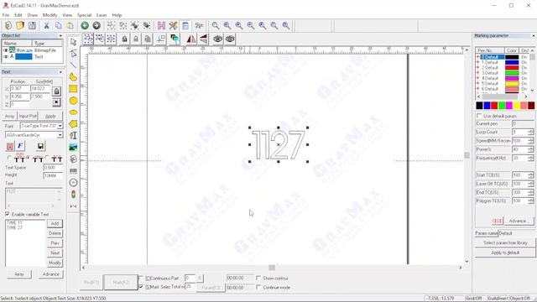537x302 pixels.
Task: Draw a rectangle with yellow square
Action: pyautogui.click(x=73, y=89)
